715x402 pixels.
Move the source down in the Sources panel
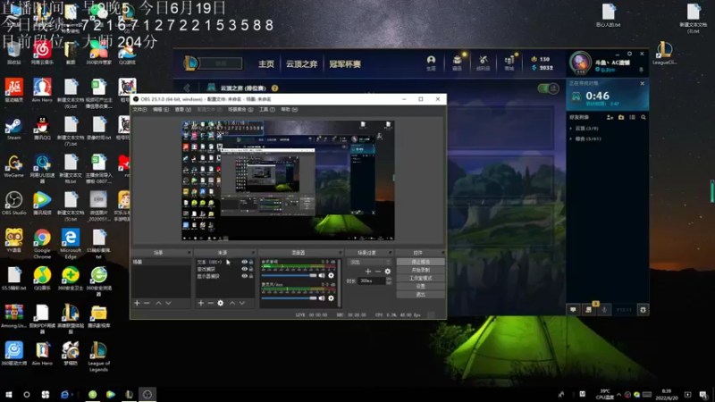pos(242,303)
